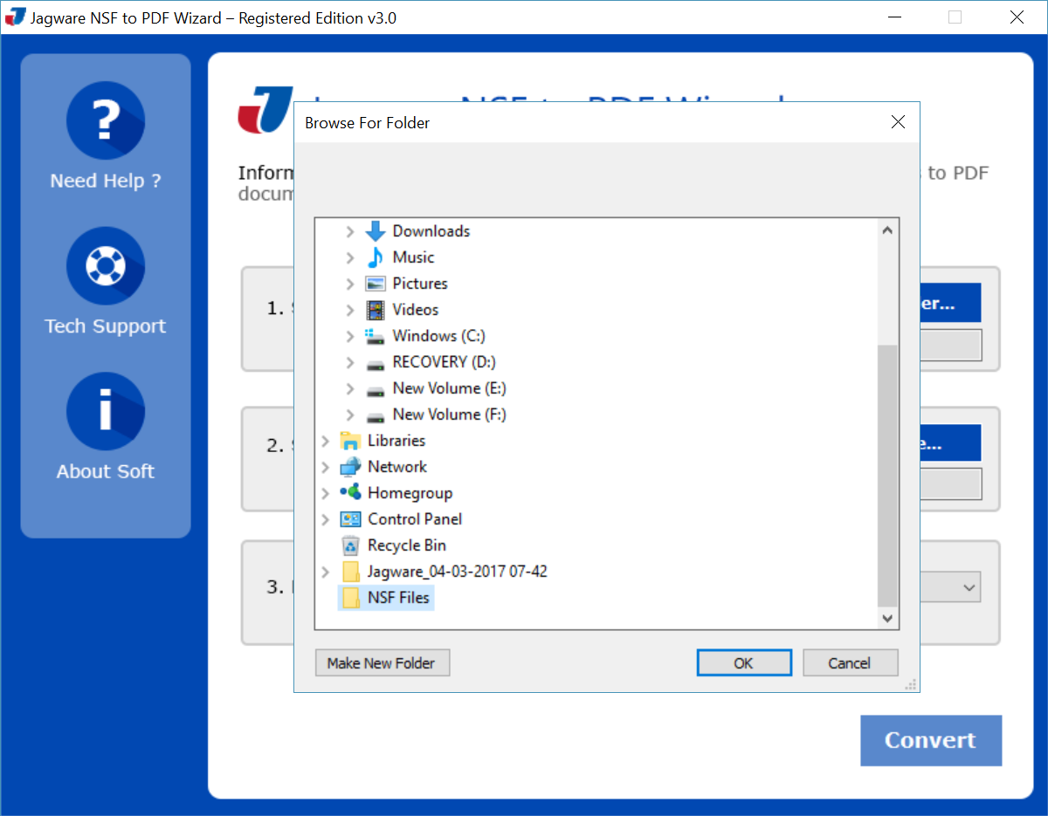The image size is (1048, 816).
Task: Confirm folder selection with OK
Action: [x=744, y=663]
